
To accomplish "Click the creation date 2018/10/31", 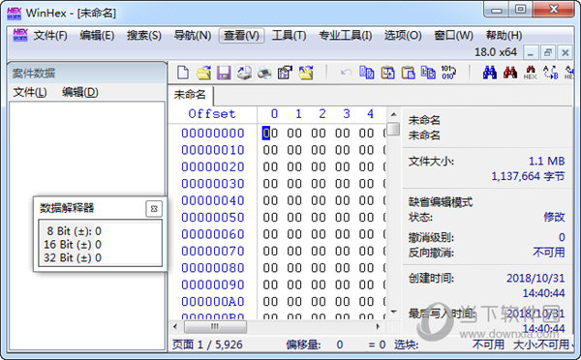I will coord(535,278).
